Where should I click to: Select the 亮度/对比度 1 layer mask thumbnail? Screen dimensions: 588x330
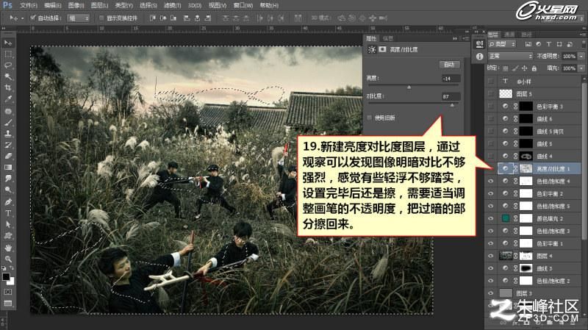pos(526,168)
